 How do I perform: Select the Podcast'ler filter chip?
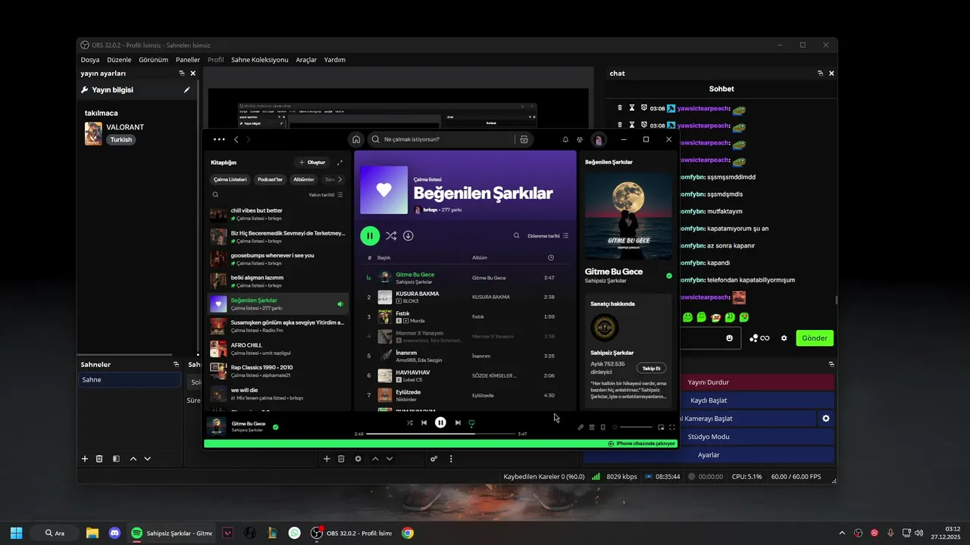[x=270, y=179]
